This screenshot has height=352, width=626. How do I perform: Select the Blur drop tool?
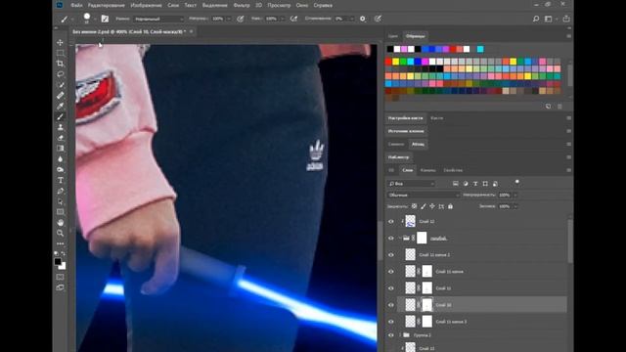pyautogui.click(x=61, y=158)
